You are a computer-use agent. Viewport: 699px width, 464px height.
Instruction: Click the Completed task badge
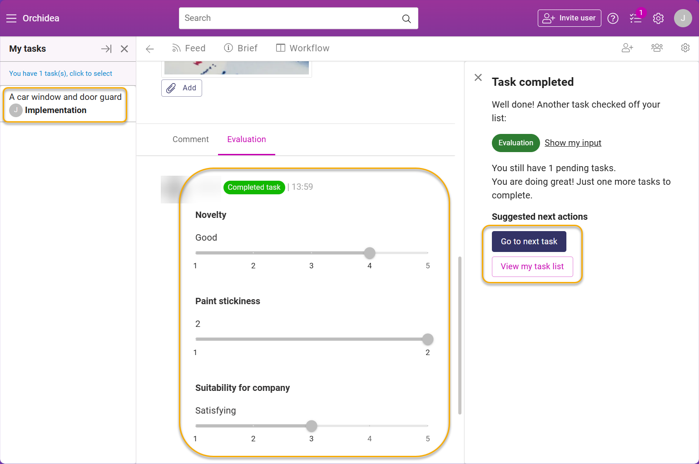(254, 187)
